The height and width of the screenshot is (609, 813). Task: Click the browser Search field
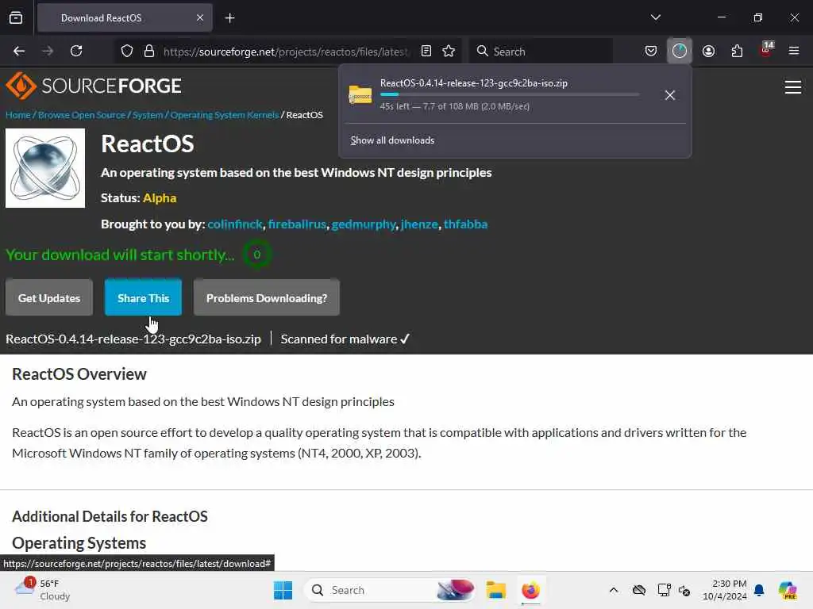(541, 52)
